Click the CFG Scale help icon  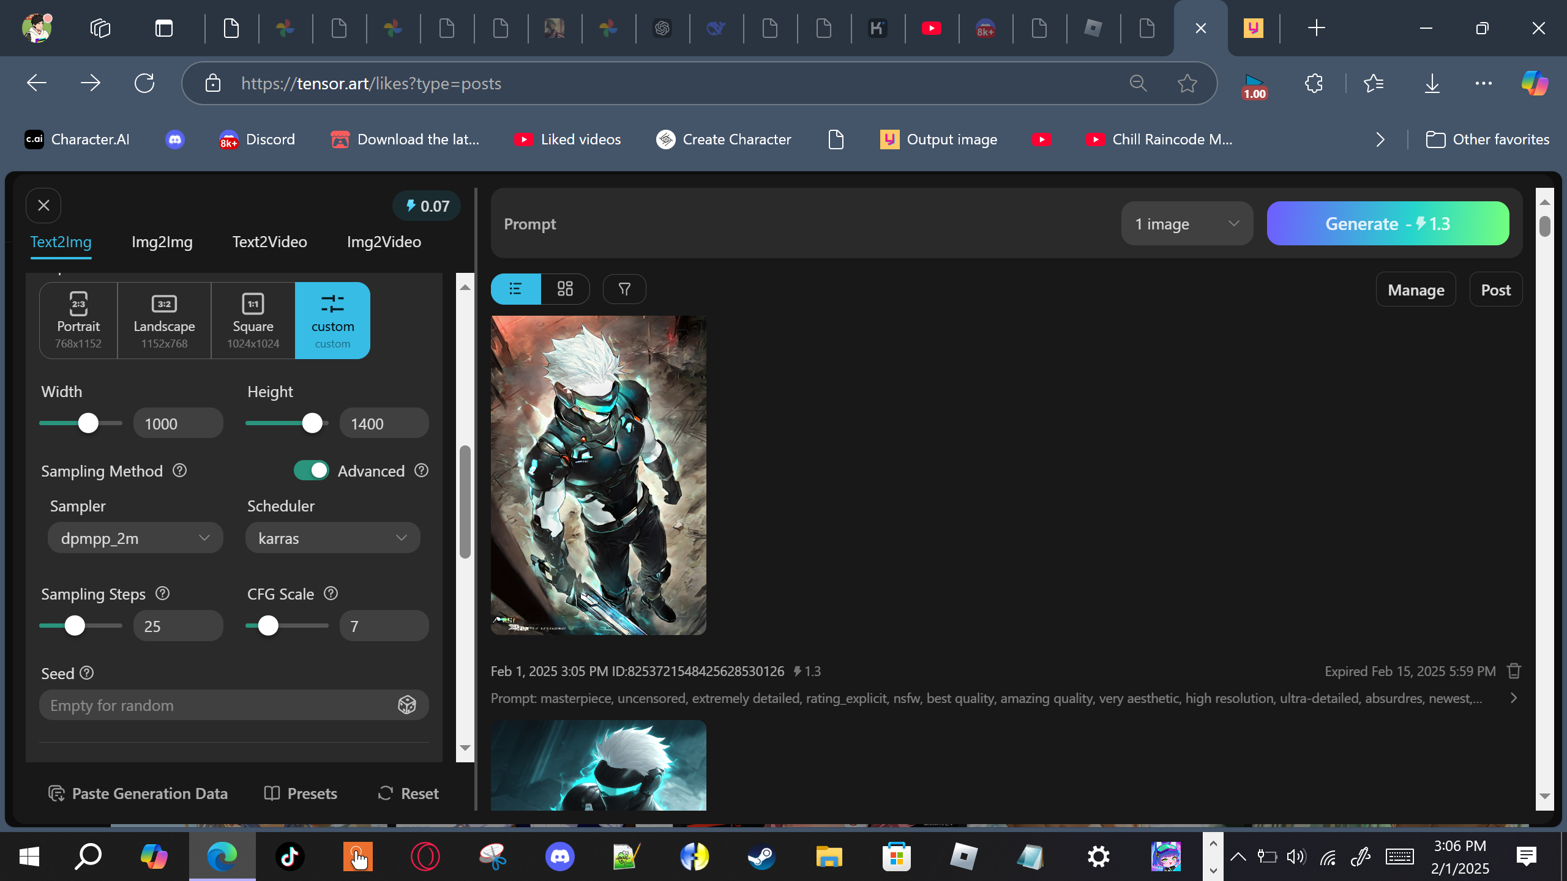331,593
